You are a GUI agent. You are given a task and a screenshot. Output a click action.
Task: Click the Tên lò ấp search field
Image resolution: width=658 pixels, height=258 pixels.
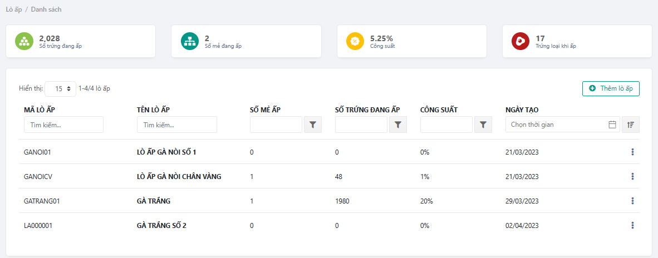pos(176,125)
